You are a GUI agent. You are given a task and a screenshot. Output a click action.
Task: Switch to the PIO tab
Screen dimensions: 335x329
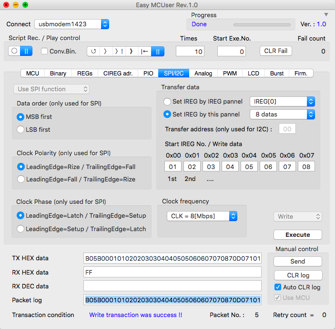pyautogui.click(x=148, y=73)
